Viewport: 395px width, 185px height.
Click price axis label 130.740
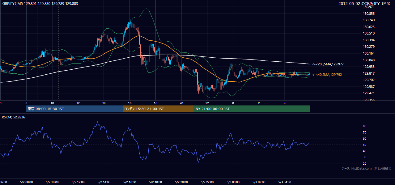point(369,20)
